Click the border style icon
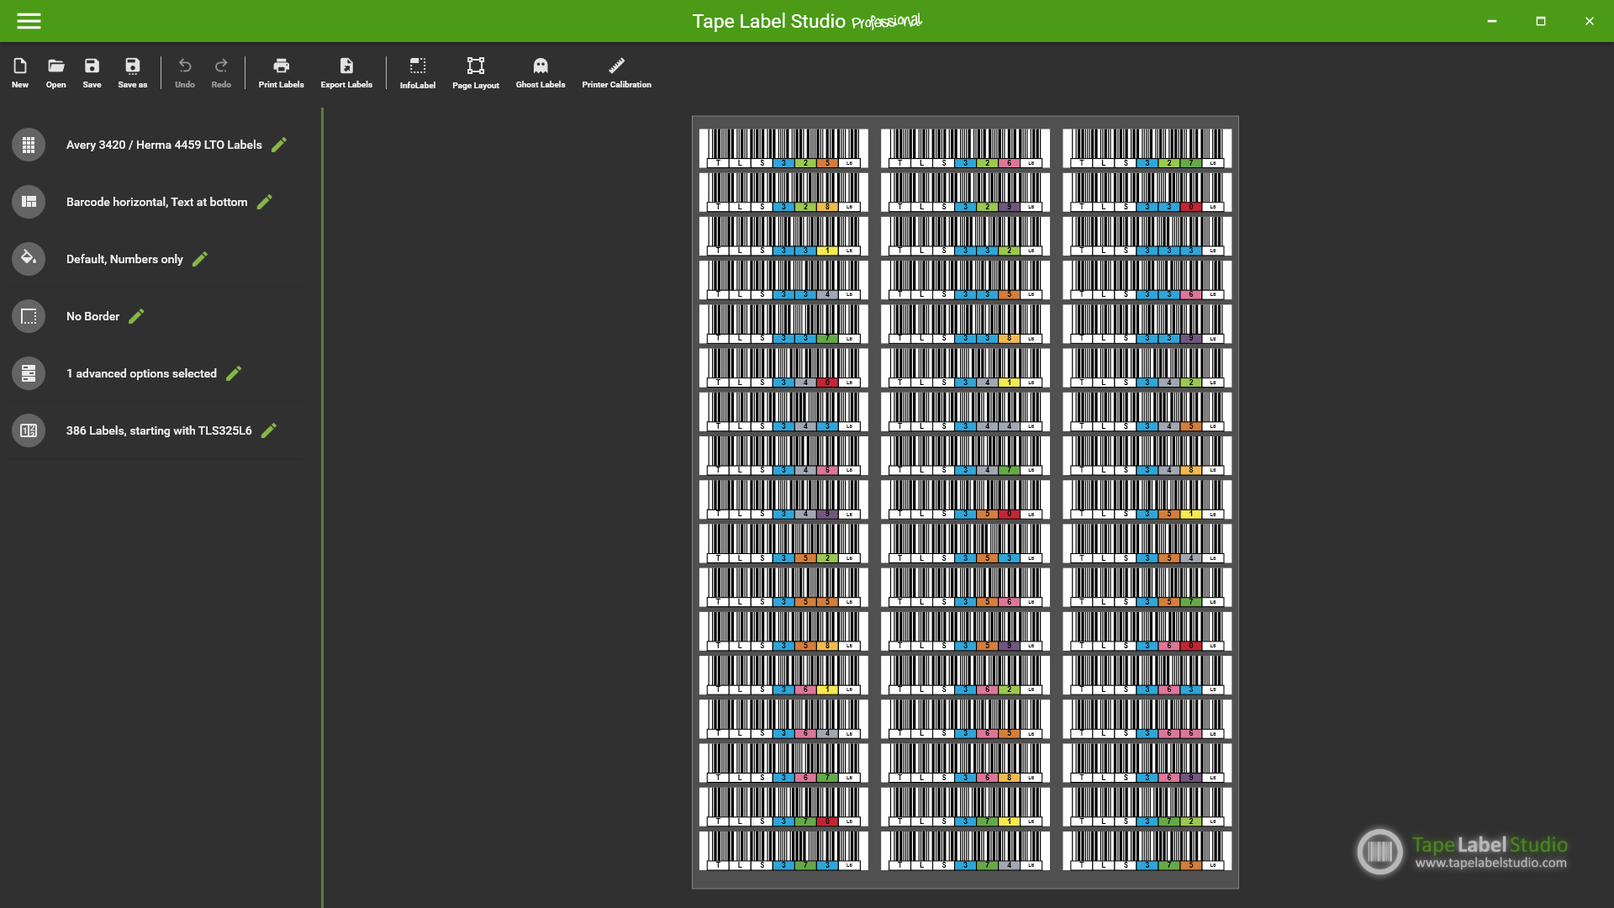 point(29,316)
